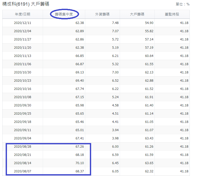This screenshot has height=176, width=198.
Task: Click the 7.48 foreign holdings value
Action: point(115,23)
